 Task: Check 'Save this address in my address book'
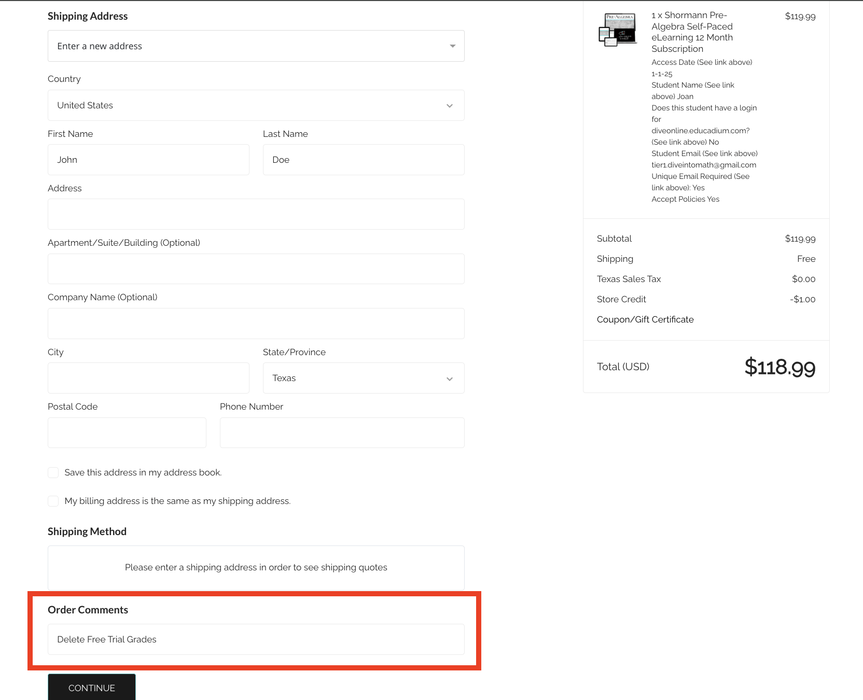[x=53, y=472]
